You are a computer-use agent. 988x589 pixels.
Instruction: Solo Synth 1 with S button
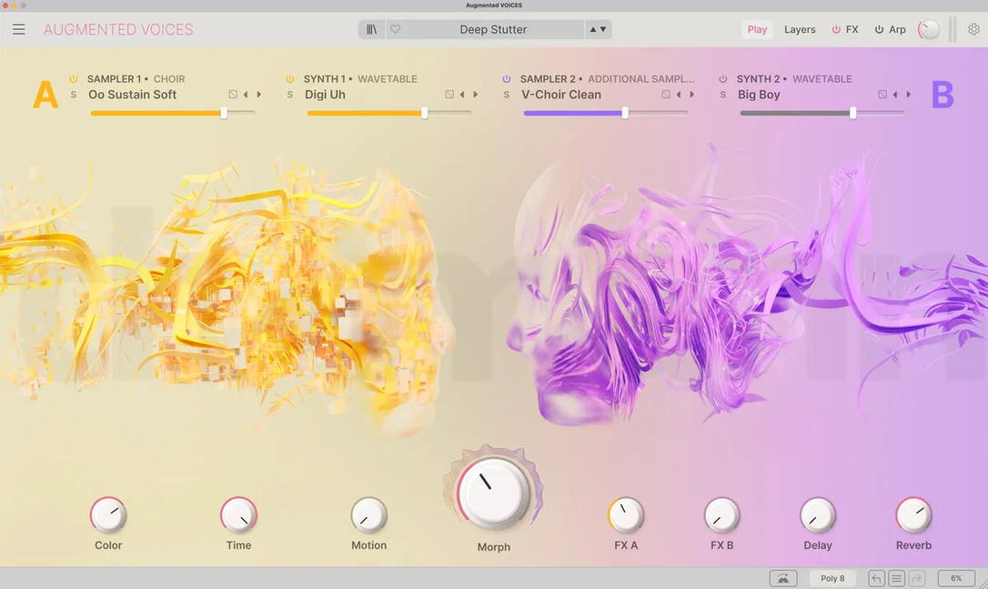click(x=290, y=95)
